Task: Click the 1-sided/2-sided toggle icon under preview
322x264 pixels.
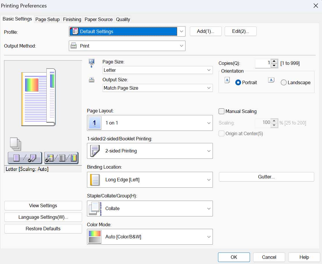Action: pyautogui.click(x=25, y=158)
